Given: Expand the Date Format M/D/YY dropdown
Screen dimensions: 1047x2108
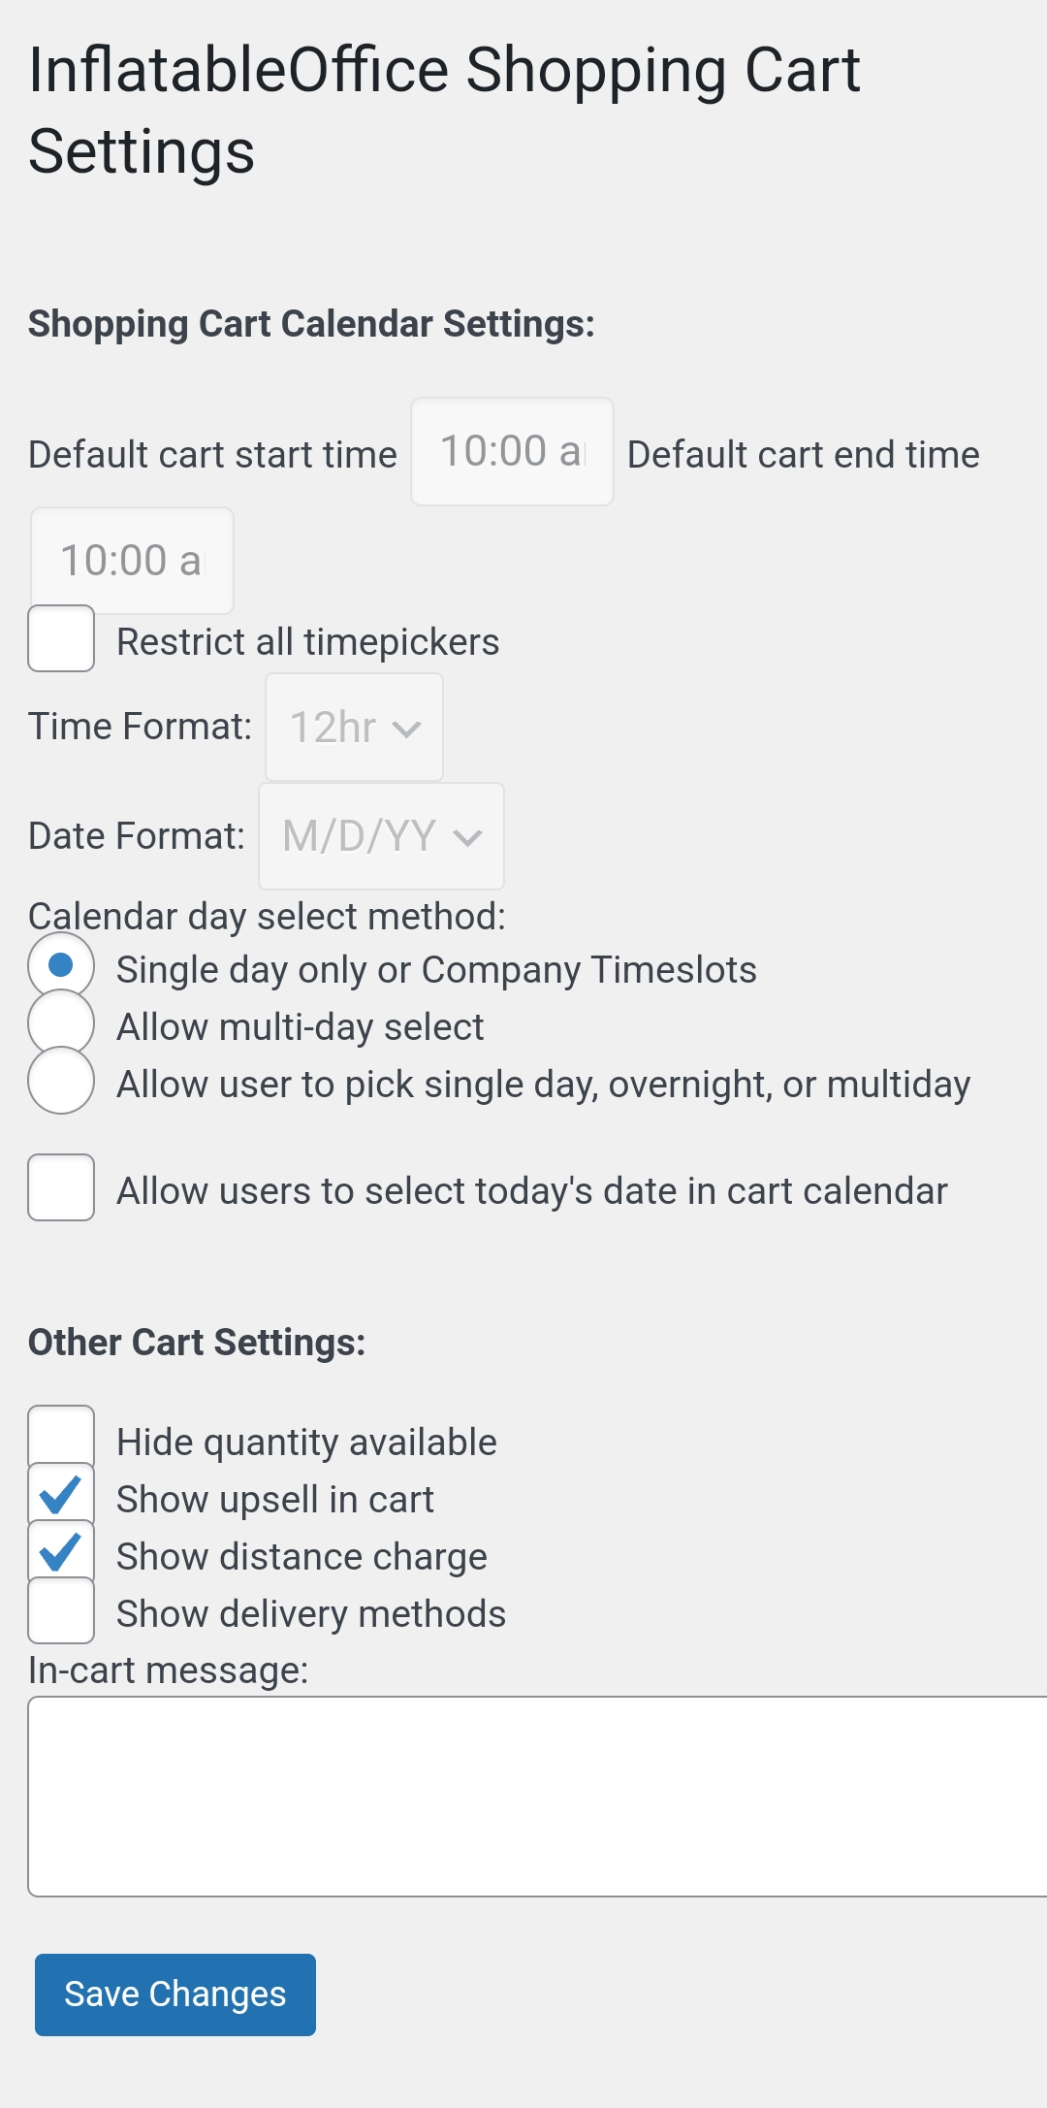Looking at the screenshot, I should [381, 836].
